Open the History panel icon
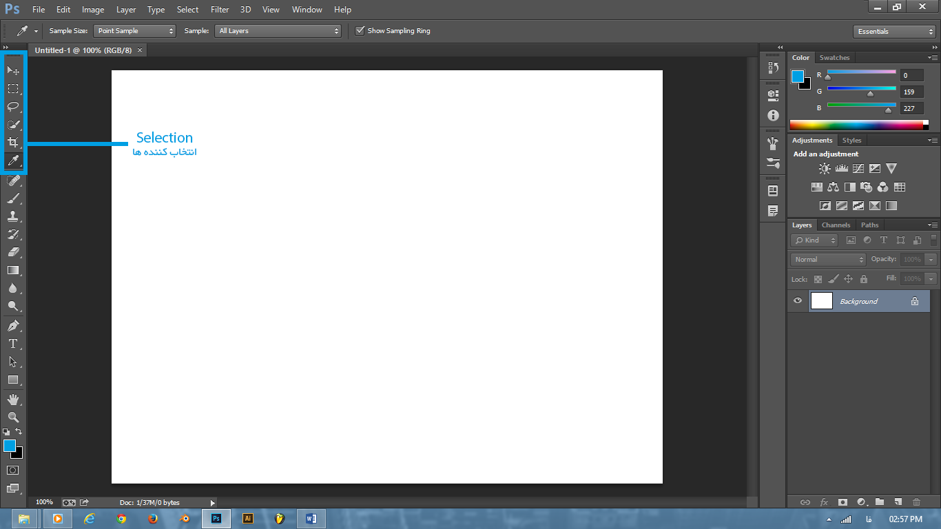 (x=773, y=68)
